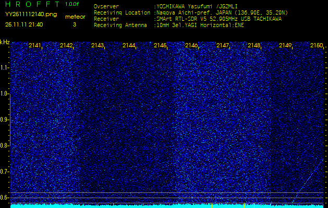Click the Receiving Location label

122,13
